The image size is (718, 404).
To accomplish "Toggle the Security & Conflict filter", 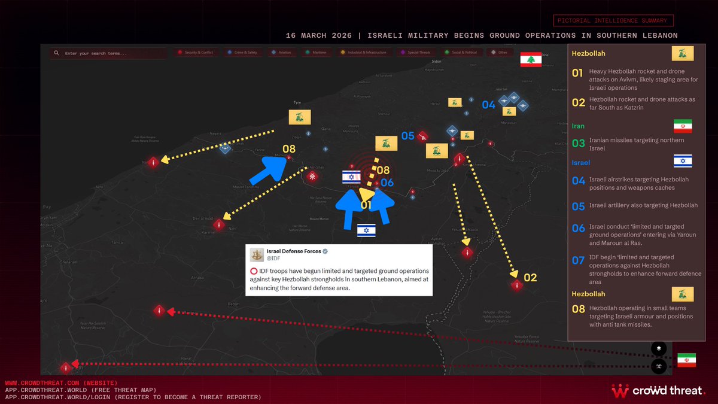I will (195, 53).
